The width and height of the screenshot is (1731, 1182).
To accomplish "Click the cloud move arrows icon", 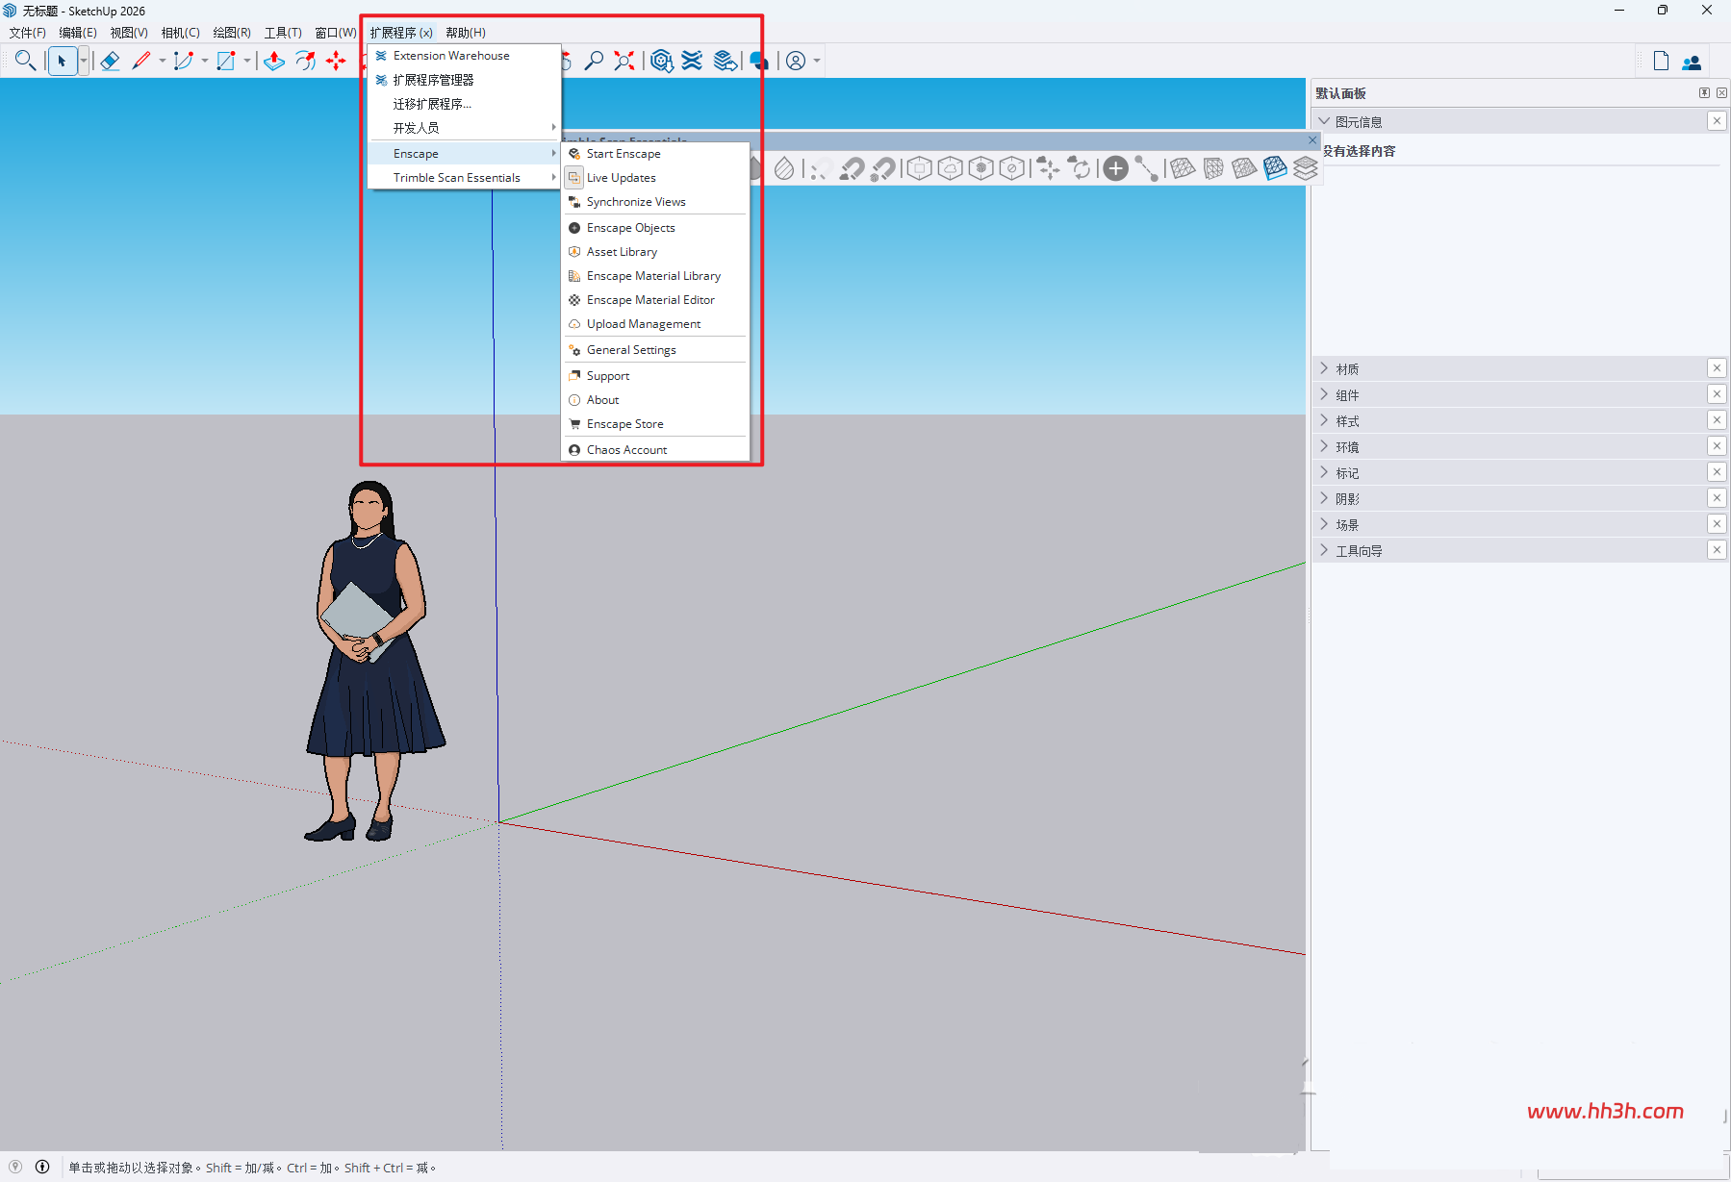I will [1049, 168].
